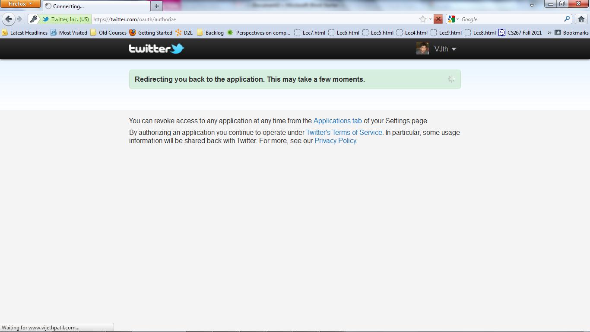Go to the home page icon
590x332 pixels.
(581, 19)
